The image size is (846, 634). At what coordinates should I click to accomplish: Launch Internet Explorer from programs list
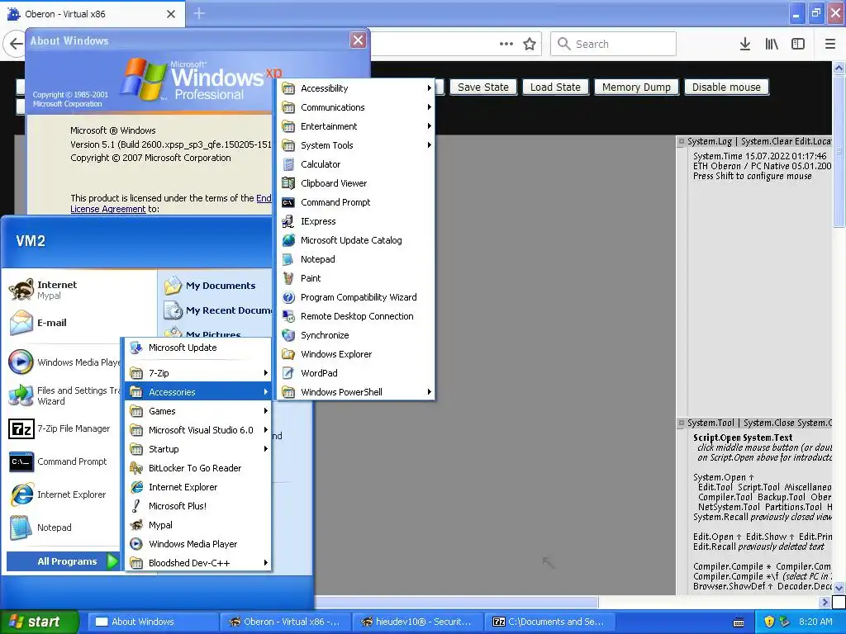(197, 487)
